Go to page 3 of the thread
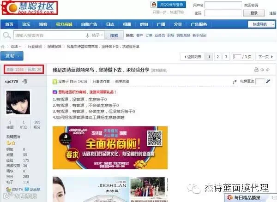 (x=226, y=57)
